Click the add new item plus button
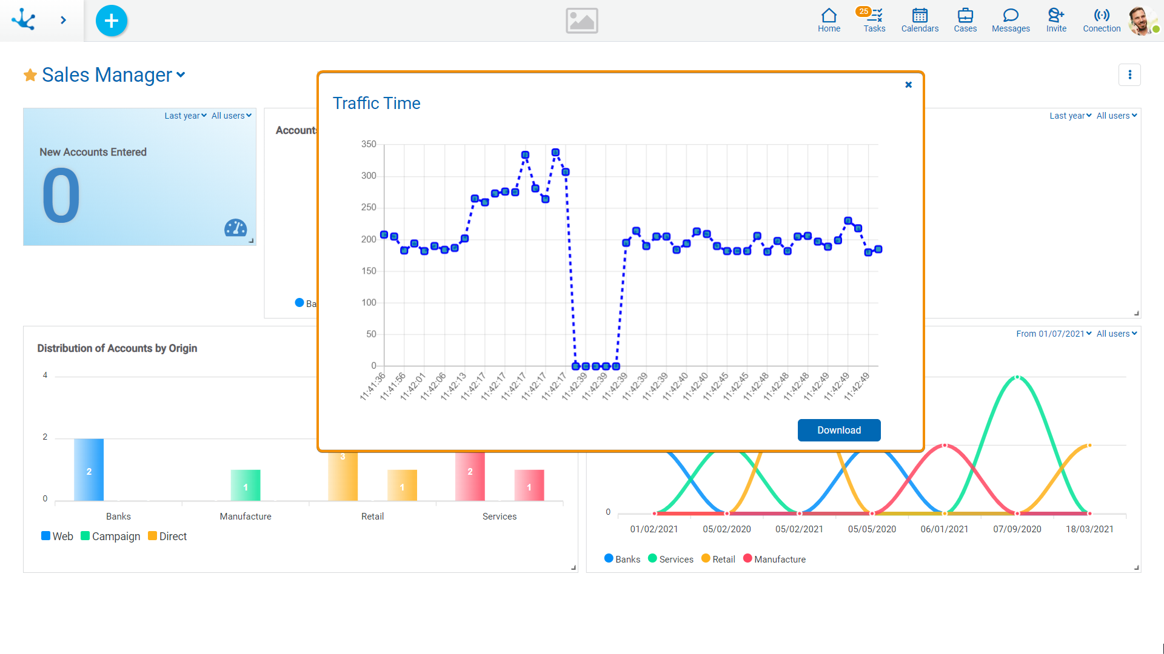 [x=110, y=21]
